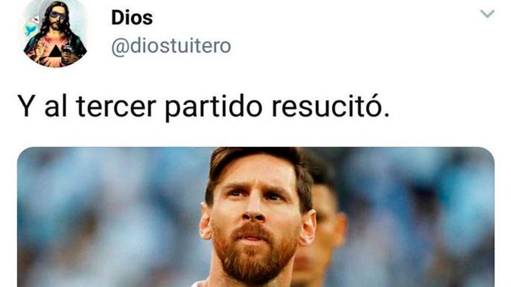
Task: Visit the @diostuitero handle link
Action: 171,46
